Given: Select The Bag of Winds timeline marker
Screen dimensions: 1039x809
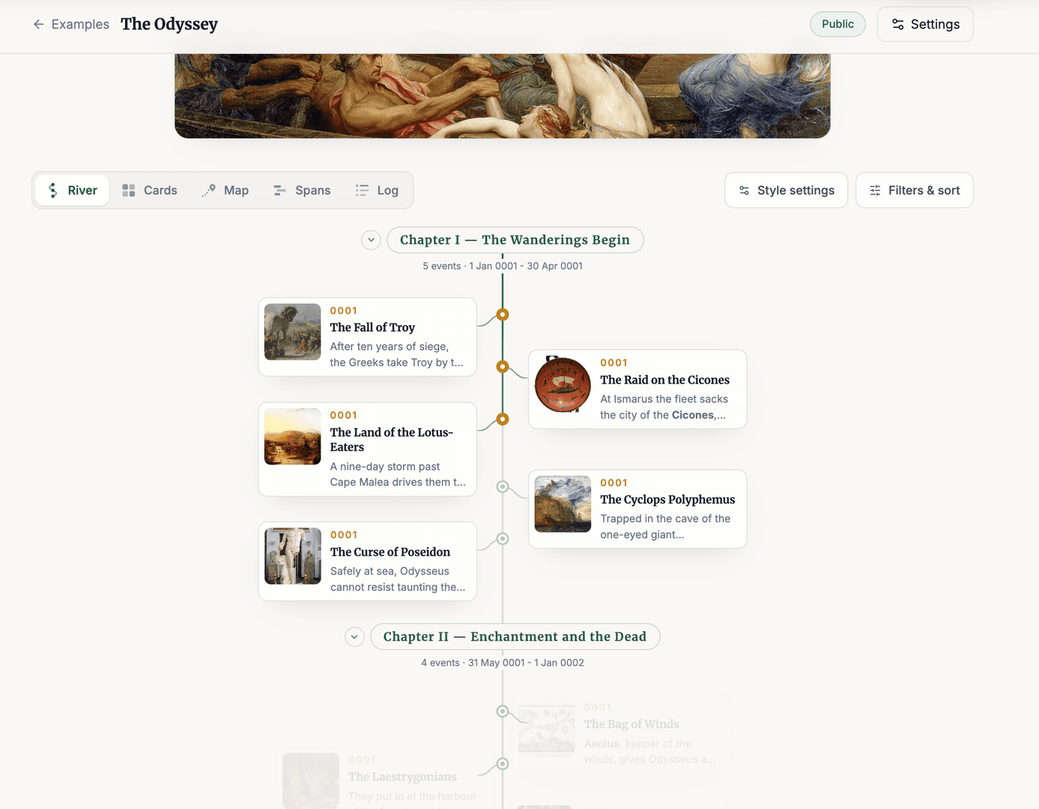Looking at the screenshot, I should coord(503,712).
